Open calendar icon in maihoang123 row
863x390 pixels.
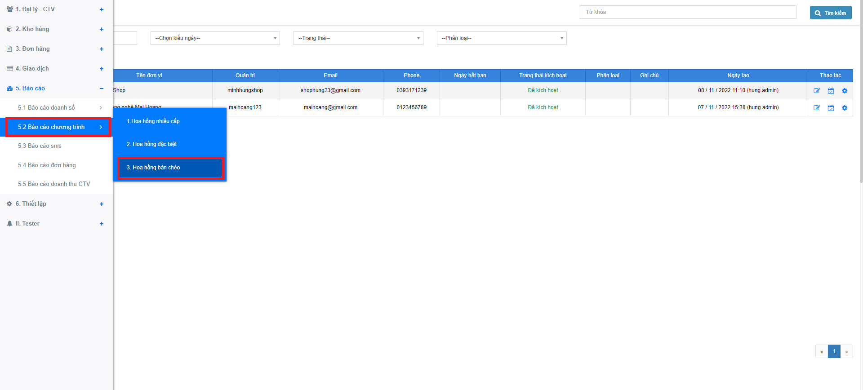831,108
